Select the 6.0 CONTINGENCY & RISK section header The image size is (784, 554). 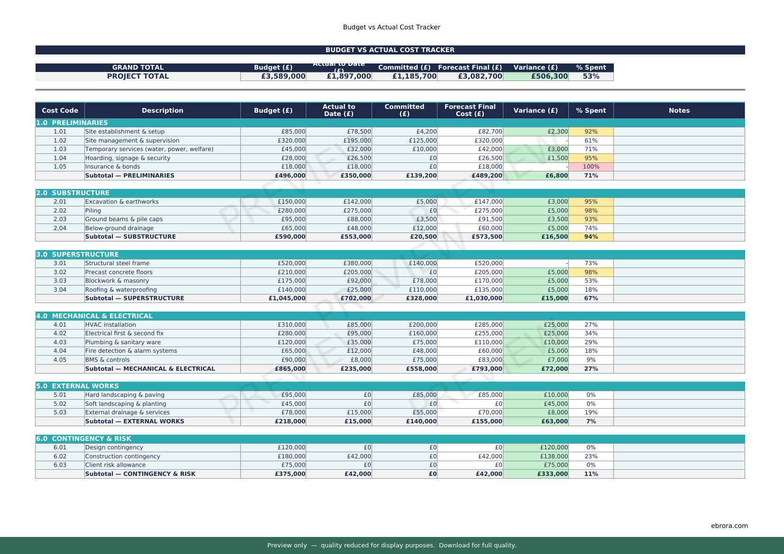point(84,438)
